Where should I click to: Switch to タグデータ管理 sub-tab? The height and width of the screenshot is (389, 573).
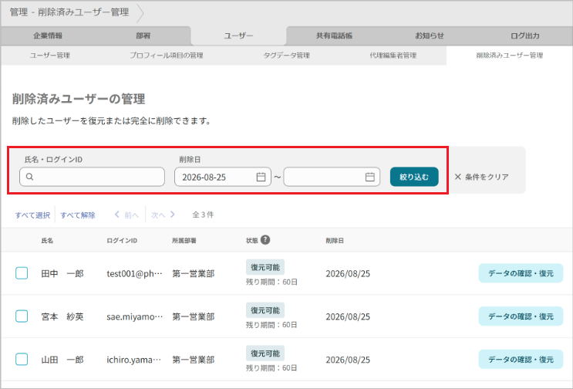287,56
